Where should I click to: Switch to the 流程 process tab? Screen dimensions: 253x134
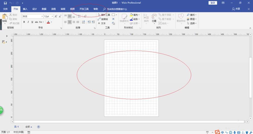(x=53, y=9)
